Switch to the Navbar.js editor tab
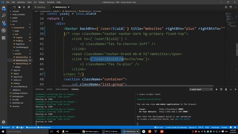 [x=41, y=7]
